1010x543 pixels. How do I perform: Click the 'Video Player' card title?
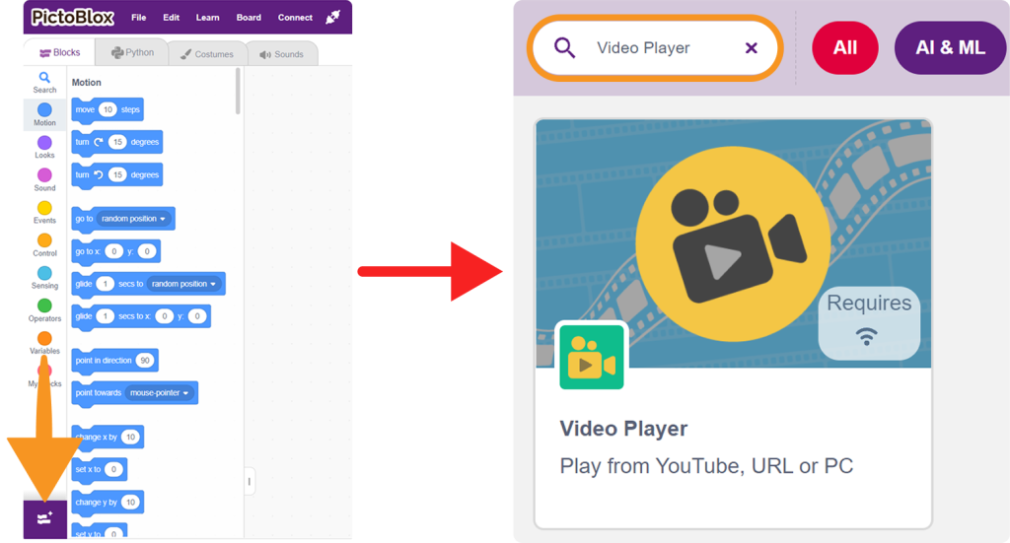(x=623, y=429)
